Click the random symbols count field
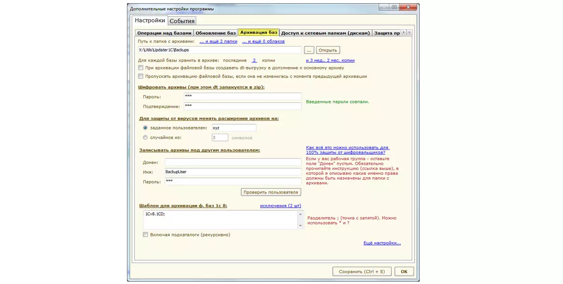The image size is (563, 284). (219, 138)
